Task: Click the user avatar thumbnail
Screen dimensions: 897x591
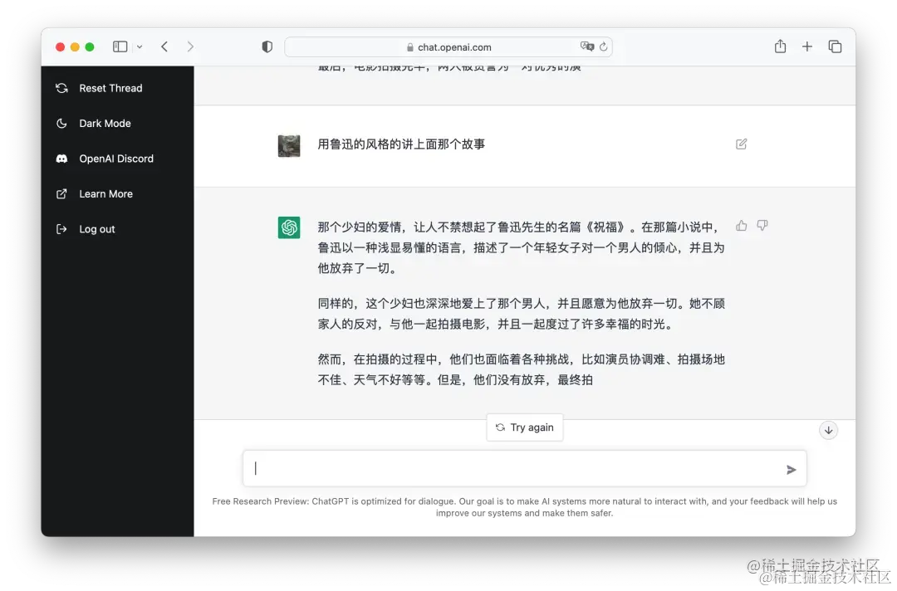Action: pyautogui.click(x=289, y=146)
